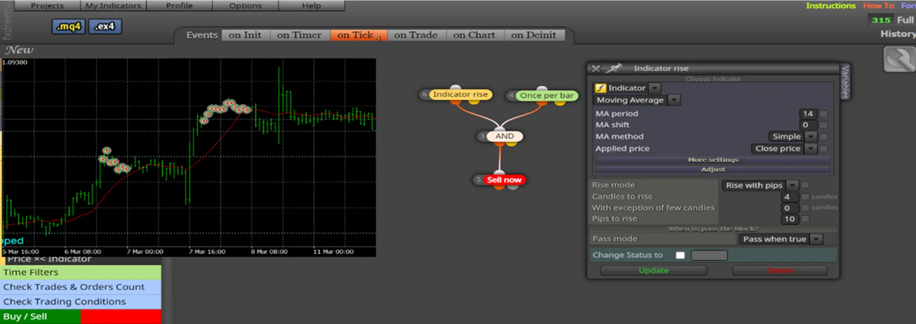Viewport: 916px width, 324px height.
Task: Export project as .ex4 file
Action: coord(104,26)
